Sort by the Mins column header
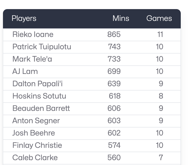The height and width of the screenshot is (165, 188). pyautogui.click(x=121, y=18)
